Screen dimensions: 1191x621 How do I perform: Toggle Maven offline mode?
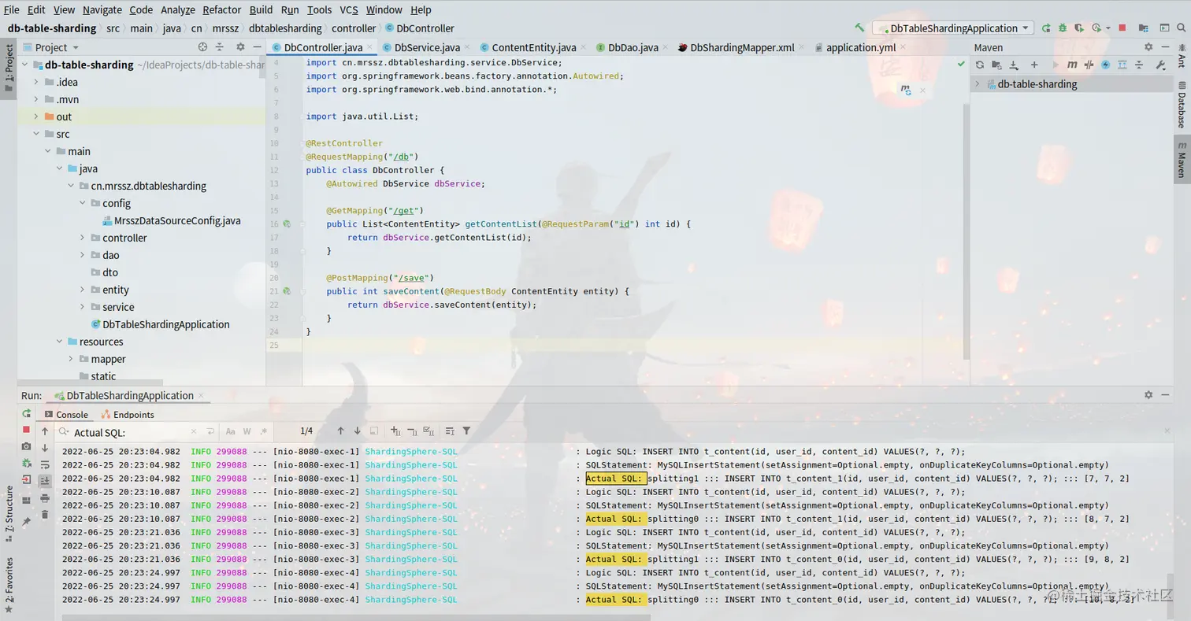point(1089,65)
